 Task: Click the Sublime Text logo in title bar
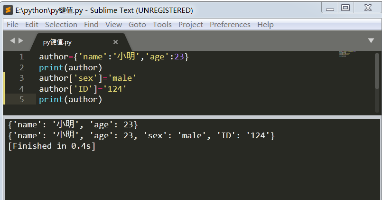pos(8,10)
